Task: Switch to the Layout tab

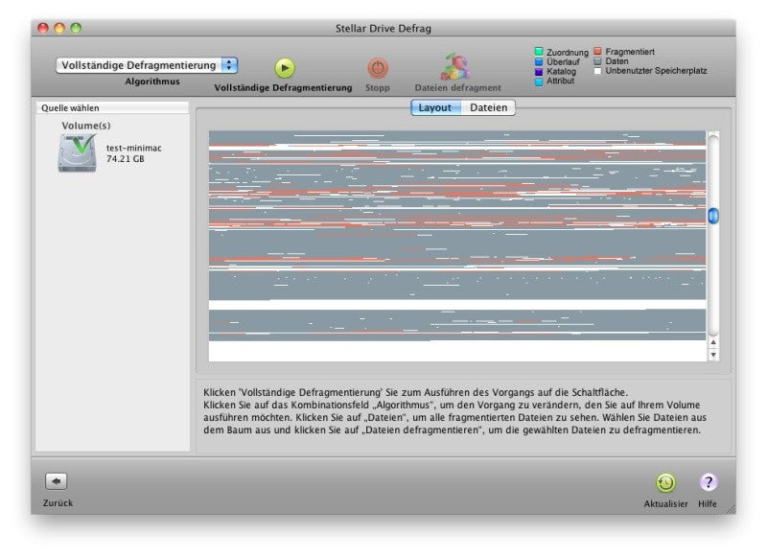Action: 435,107
